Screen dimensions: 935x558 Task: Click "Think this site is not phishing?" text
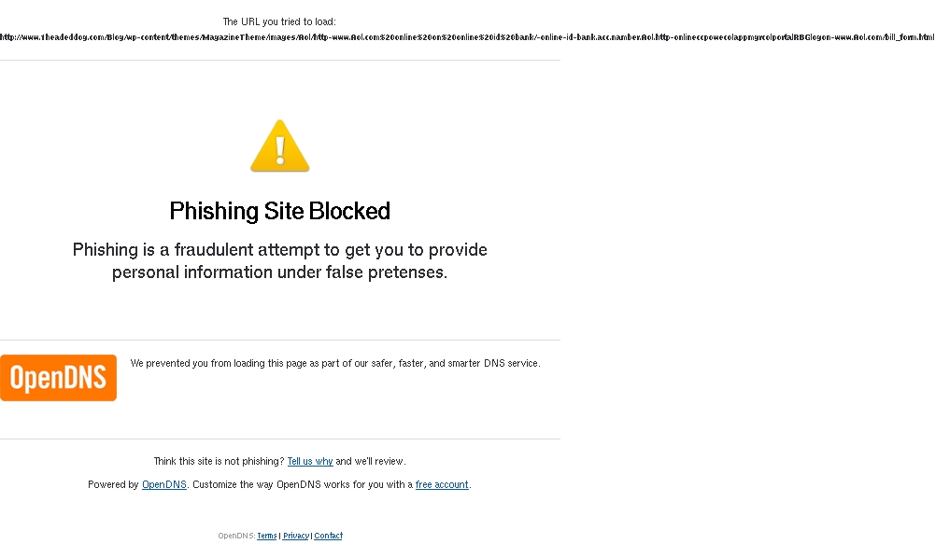[219, 462]
